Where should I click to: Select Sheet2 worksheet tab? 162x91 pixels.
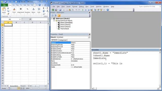[x=23, y=86]
